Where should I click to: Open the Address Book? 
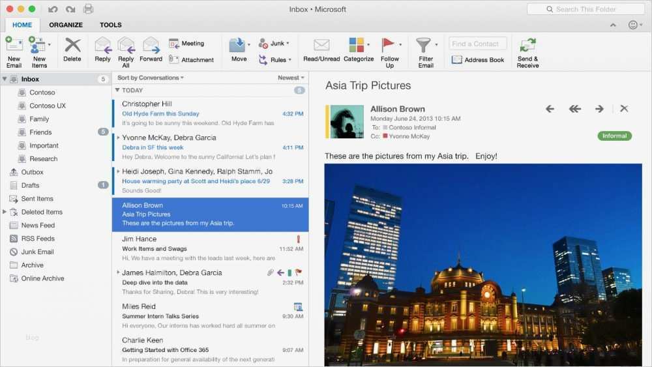tap(478, 60)
